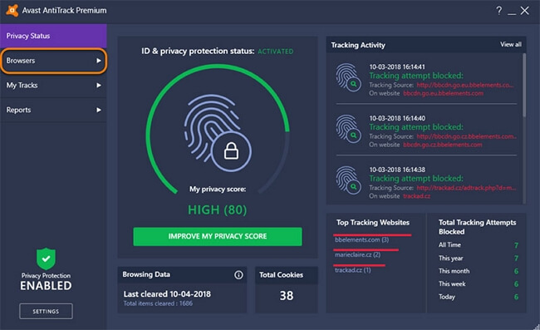Click the fingerprint icon for the 16:14:38 entry

click(348, 180)
